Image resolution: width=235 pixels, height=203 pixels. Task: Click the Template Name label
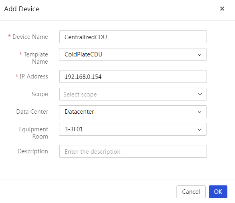[x=36, y=58]
